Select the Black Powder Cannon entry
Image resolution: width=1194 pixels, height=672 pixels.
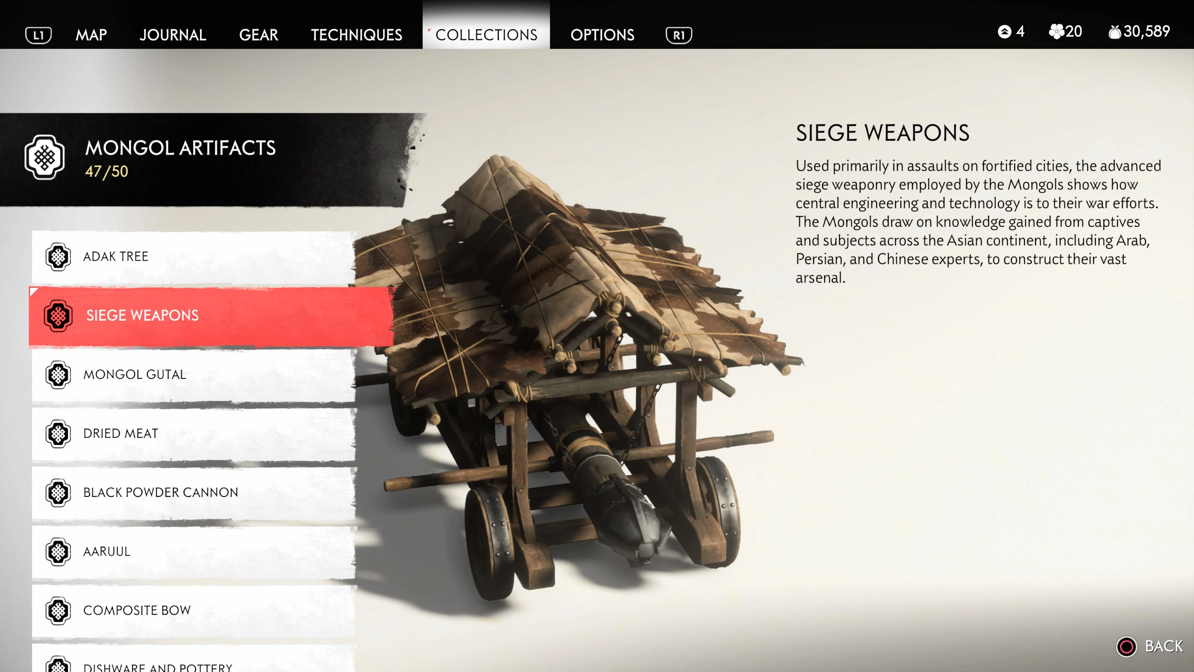(194, 493)
